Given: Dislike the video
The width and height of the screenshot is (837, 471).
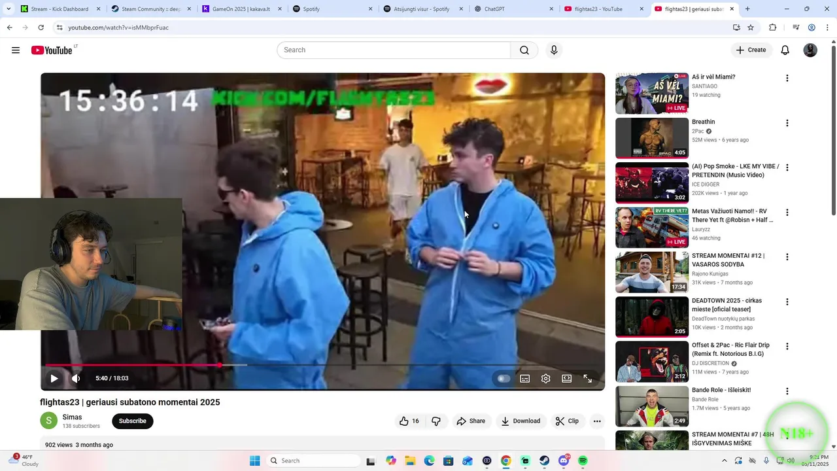Looking at the screenshot, I should point(436,421).
